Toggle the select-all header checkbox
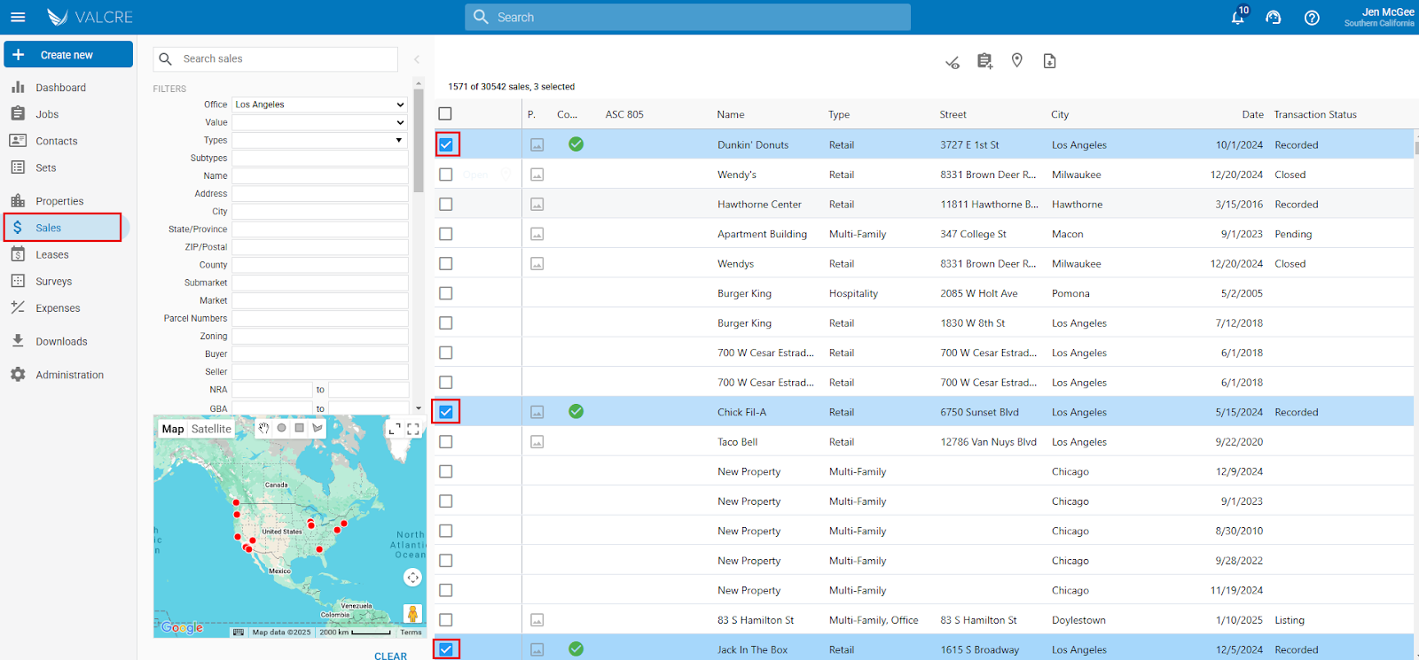Screen dimensions: 1419x660 coord(445,113)
